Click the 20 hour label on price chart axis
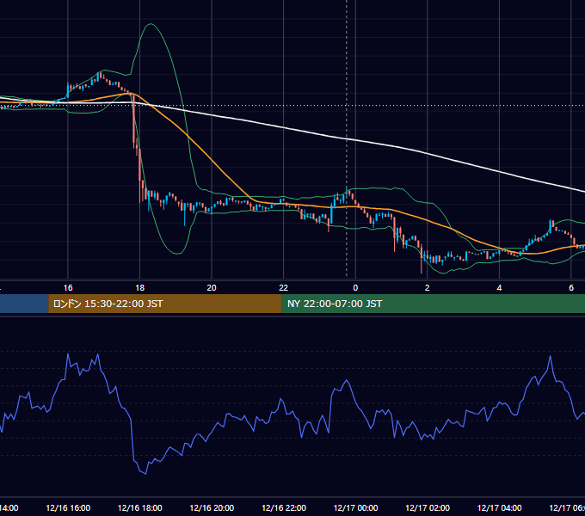585x516 pixels. tap(212, 288)
